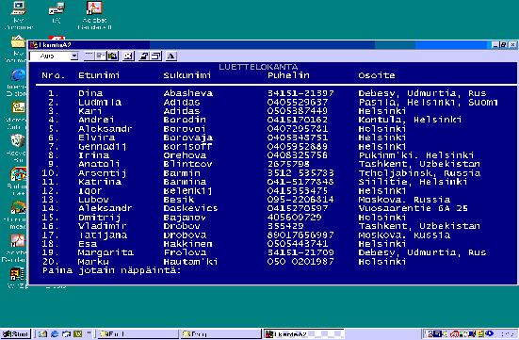This screenshot has height=340, width=519.
Task: Click first name Kari
Action: click(90, 111)
